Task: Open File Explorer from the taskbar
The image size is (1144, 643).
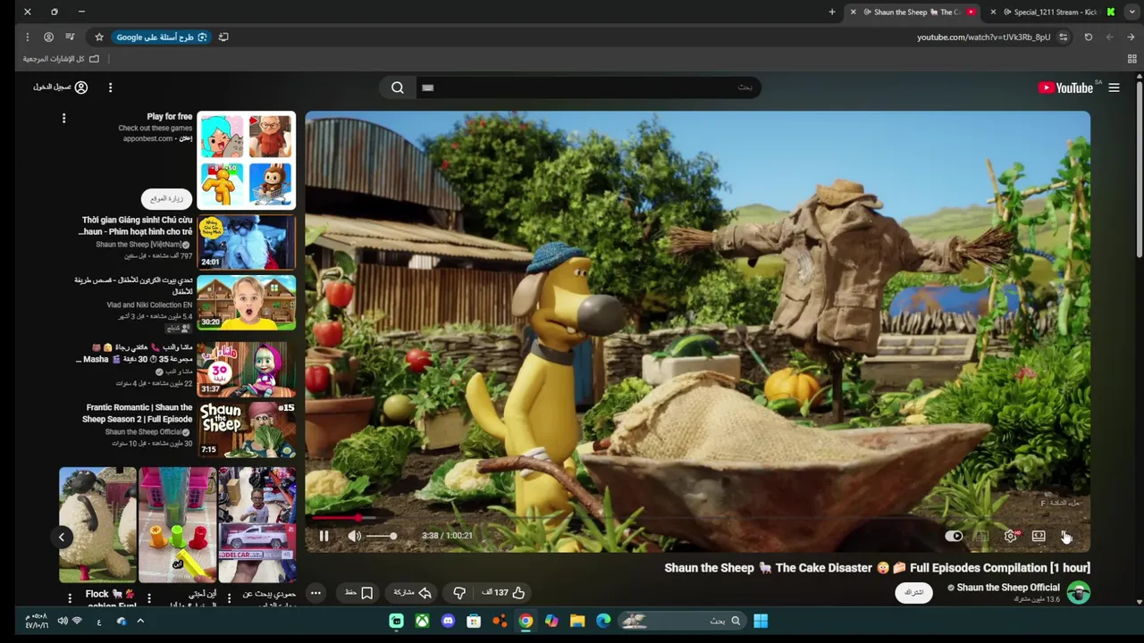Action: click(x=577, y=621)
